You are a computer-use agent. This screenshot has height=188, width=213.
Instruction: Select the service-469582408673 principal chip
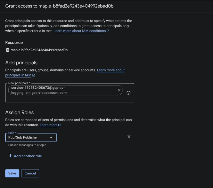pyautogui.click(x=63, y=90)
